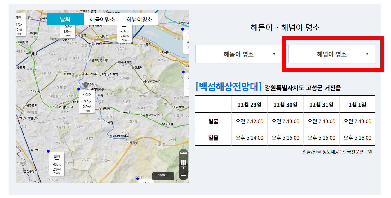Viewport: 391px width, 198px height.
Task: Click 한국천문연구원 data source credit text
Action: point(357,152)
